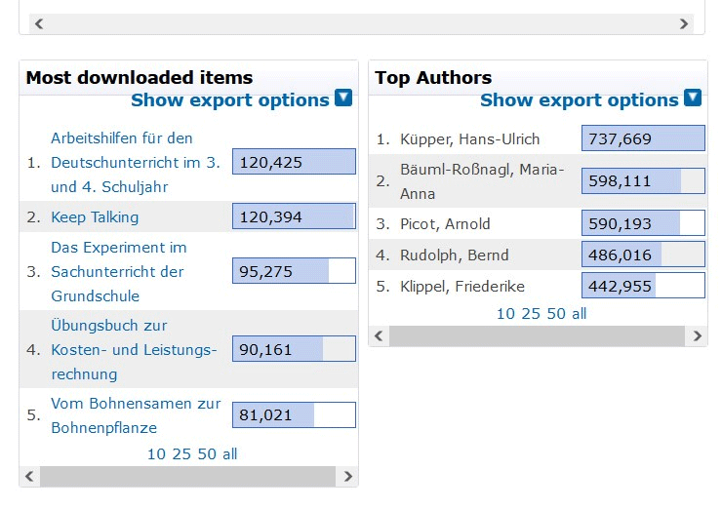This screenshot has height=510, width=722.
Task: Show 10 top authors
Action: pyautogui.click(x=505, y=313)
